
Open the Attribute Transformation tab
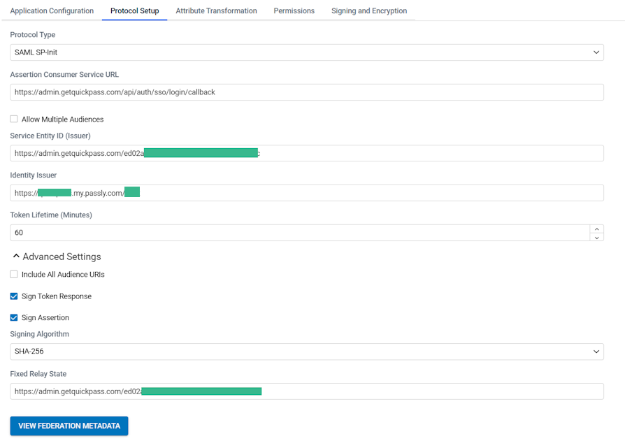[x=216, y=11]
